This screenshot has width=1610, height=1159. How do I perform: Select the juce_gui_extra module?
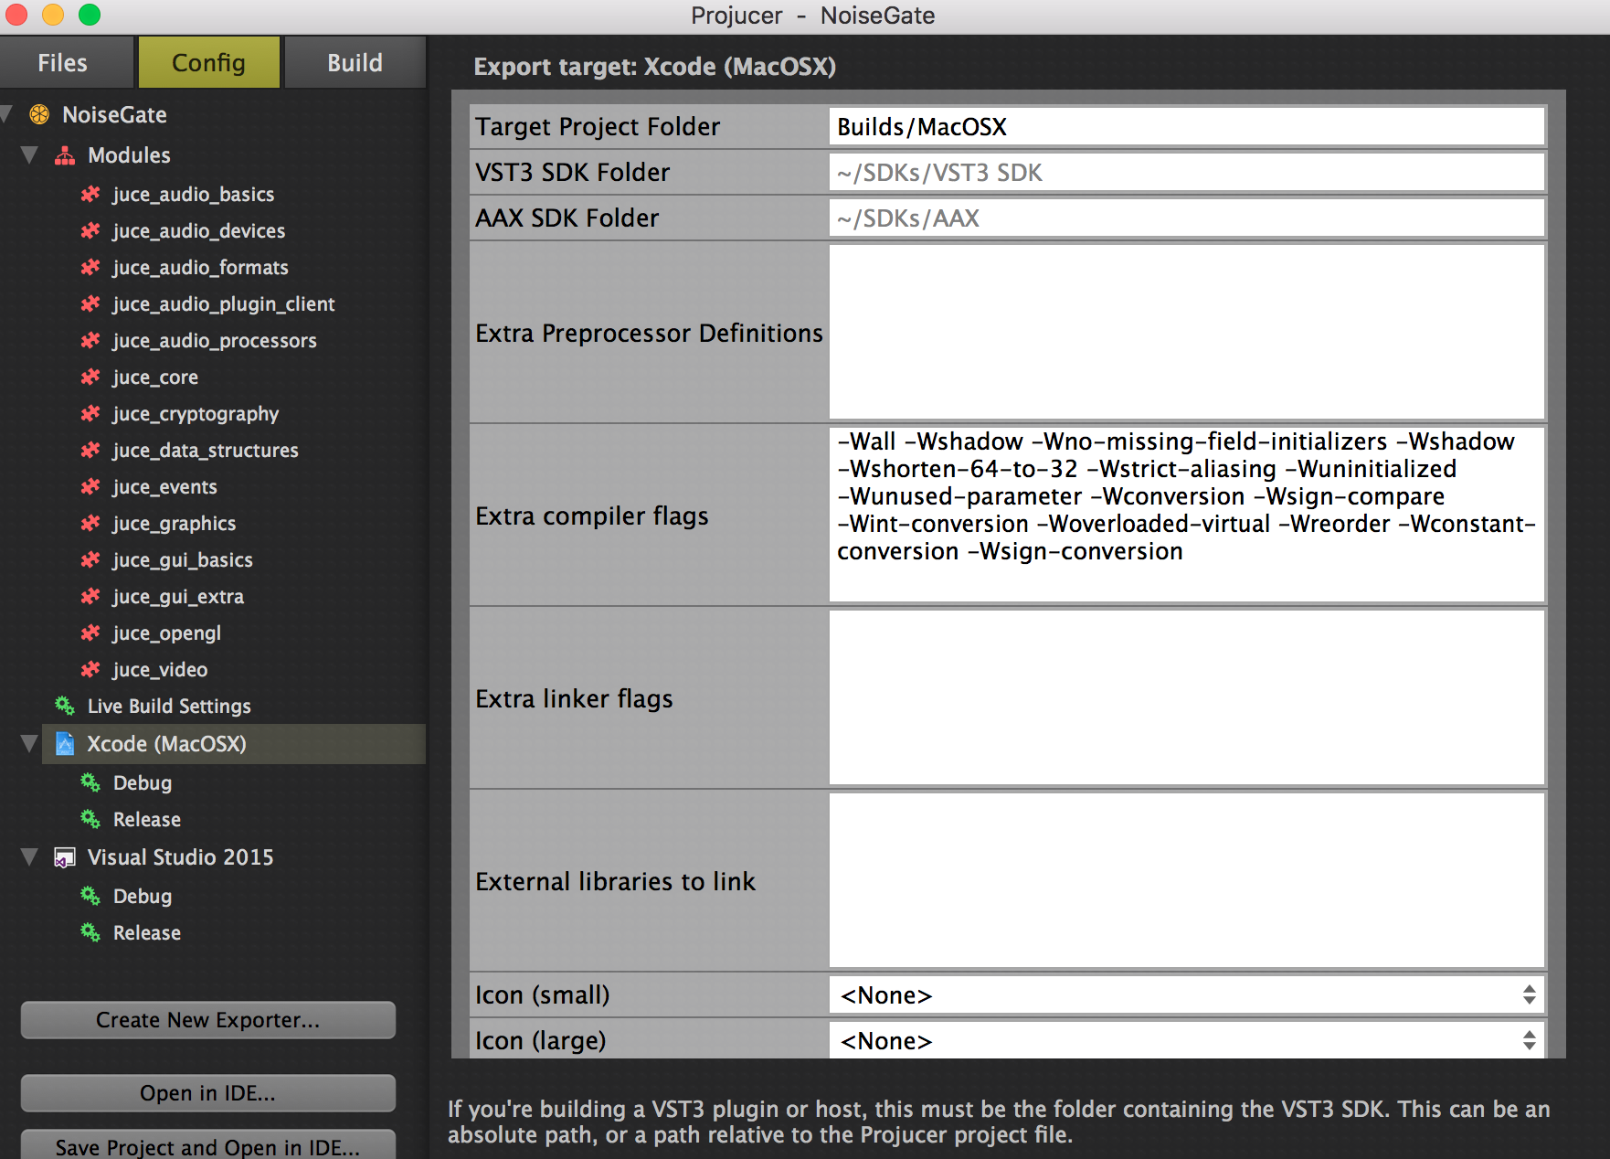tap(178, 596)
